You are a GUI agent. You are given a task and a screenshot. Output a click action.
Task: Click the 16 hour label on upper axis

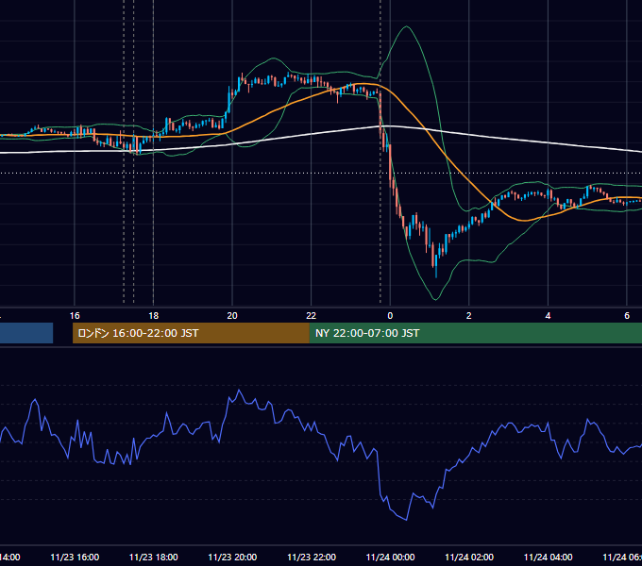(75, 316)
